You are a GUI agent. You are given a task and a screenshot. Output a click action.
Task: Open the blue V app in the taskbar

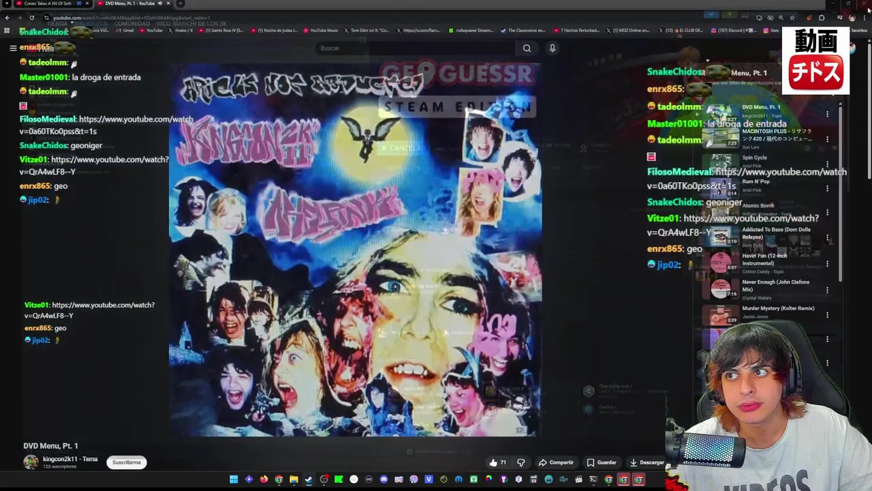pyautogui.click(x=429, y=479)
